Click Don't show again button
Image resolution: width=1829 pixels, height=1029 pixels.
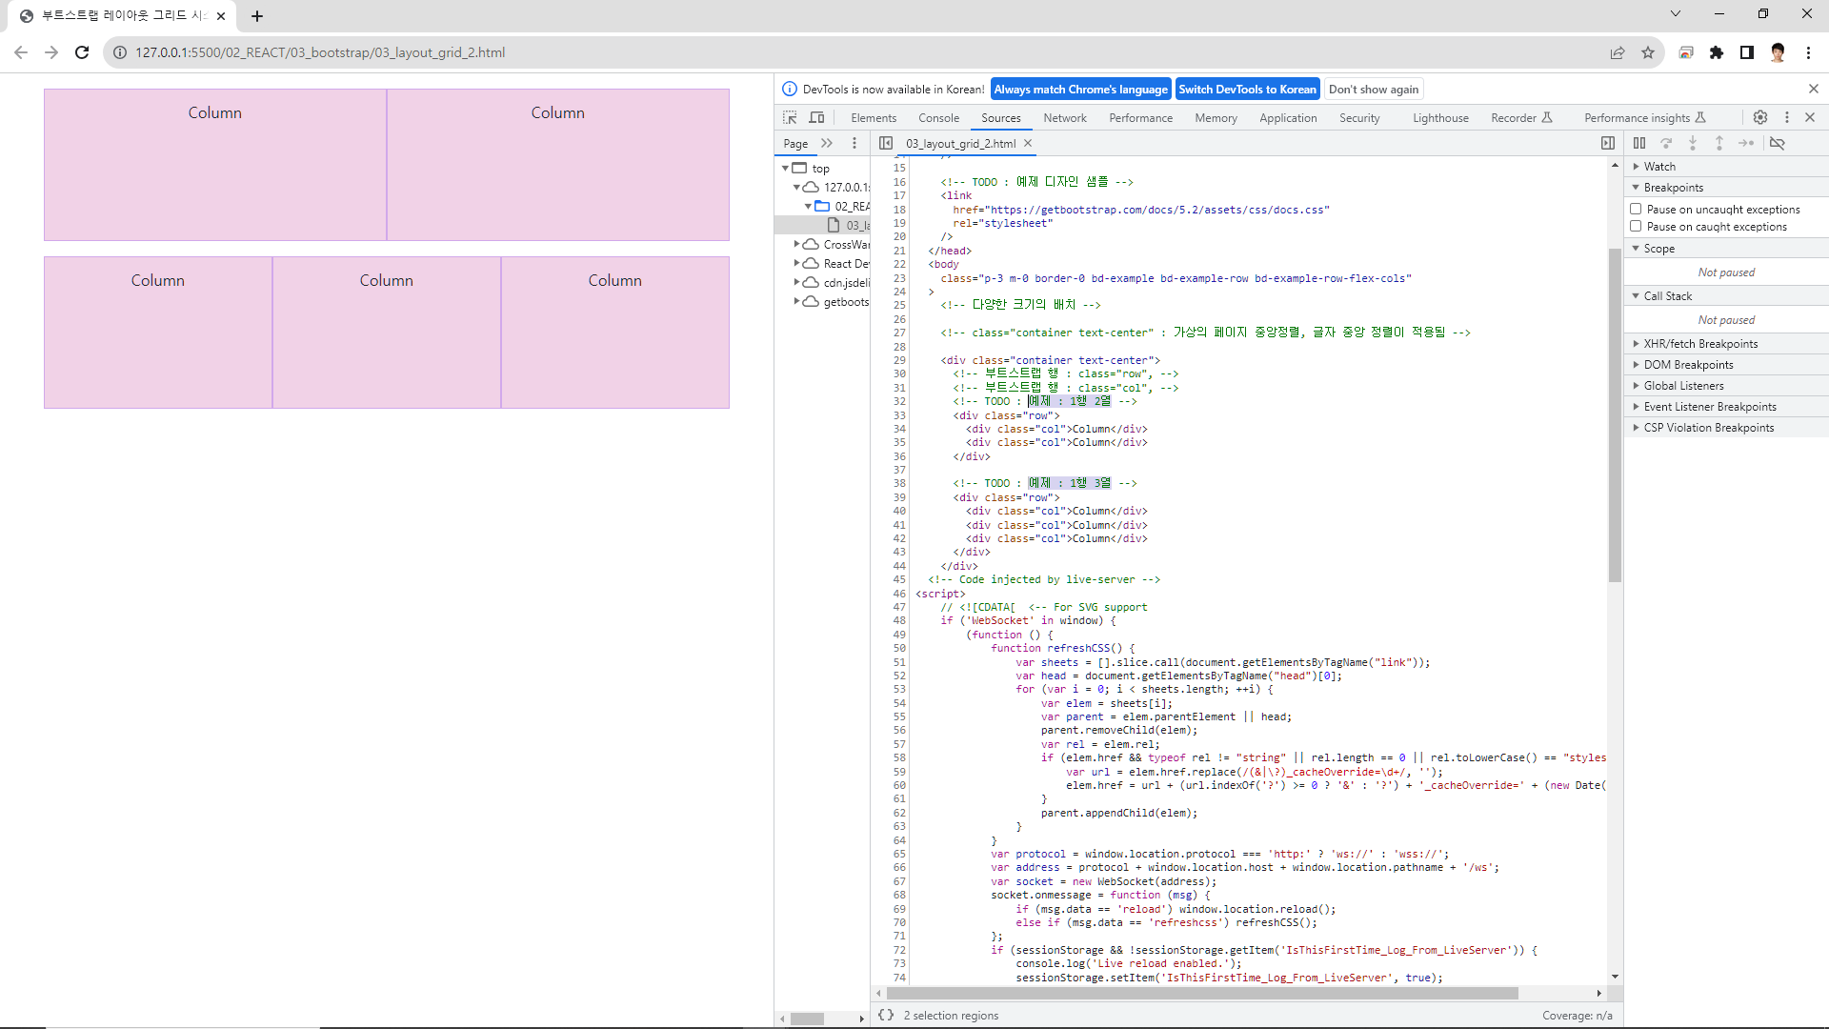tap(1373, 89)
